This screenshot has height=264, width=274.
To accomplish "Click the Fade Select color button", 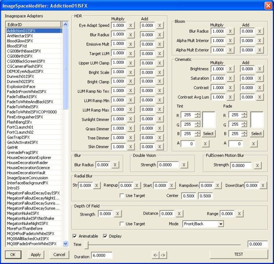I will click(256, 134).
